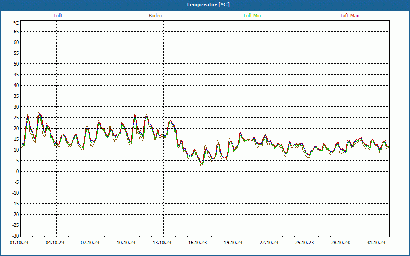Click the red Luft Max legend label
410x256 pixels.
click(x=350, y=16)
